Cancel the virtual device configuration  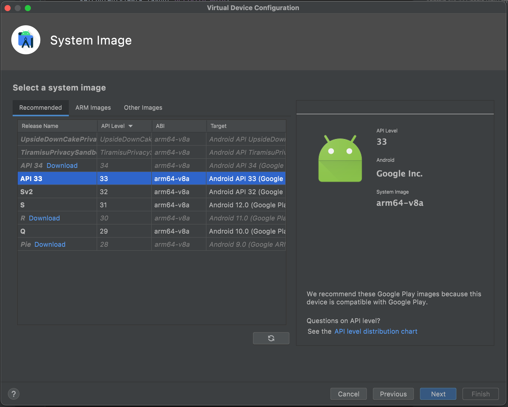[348, 394]
